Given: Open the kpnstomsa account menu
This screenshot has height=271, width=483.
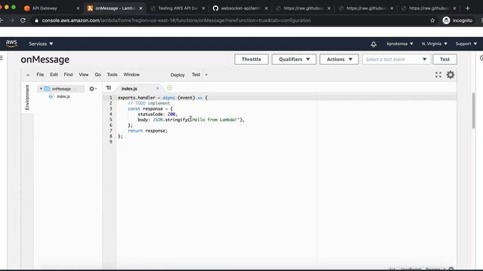Looking at the screenshot, I should click(400, 44).
